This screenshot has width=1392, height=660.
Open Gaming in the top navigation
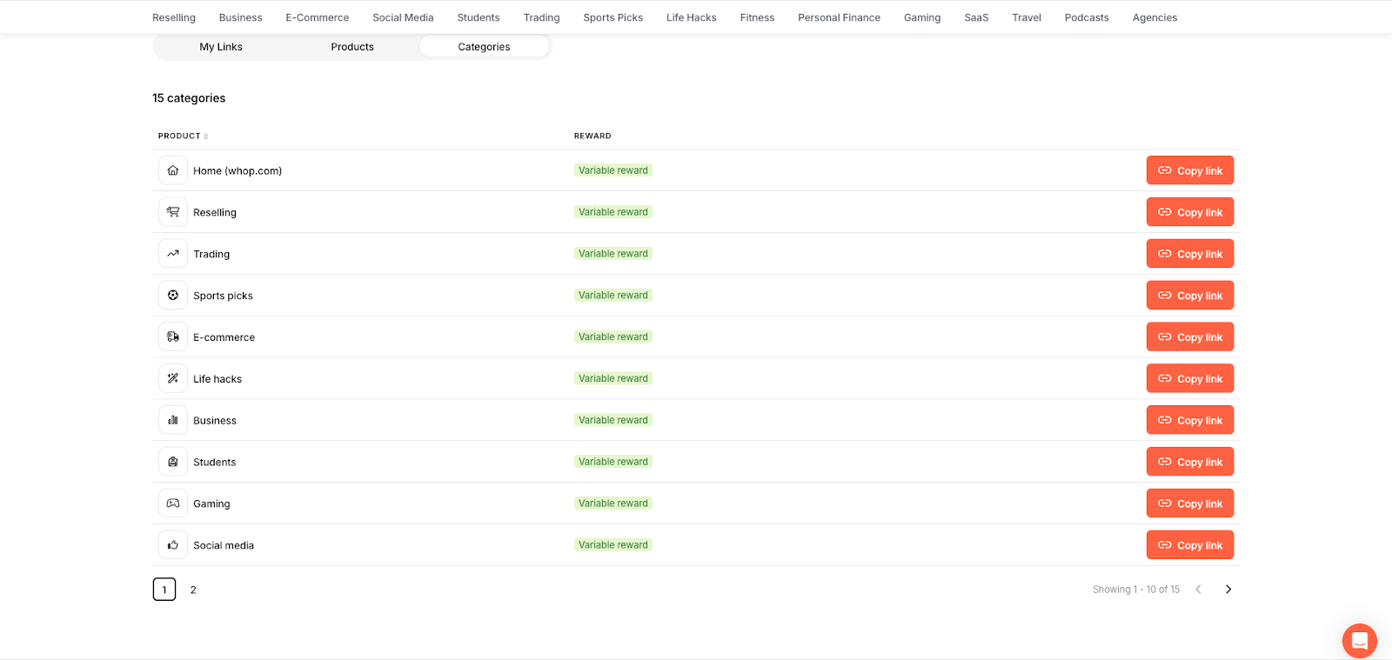coord(922,17)
